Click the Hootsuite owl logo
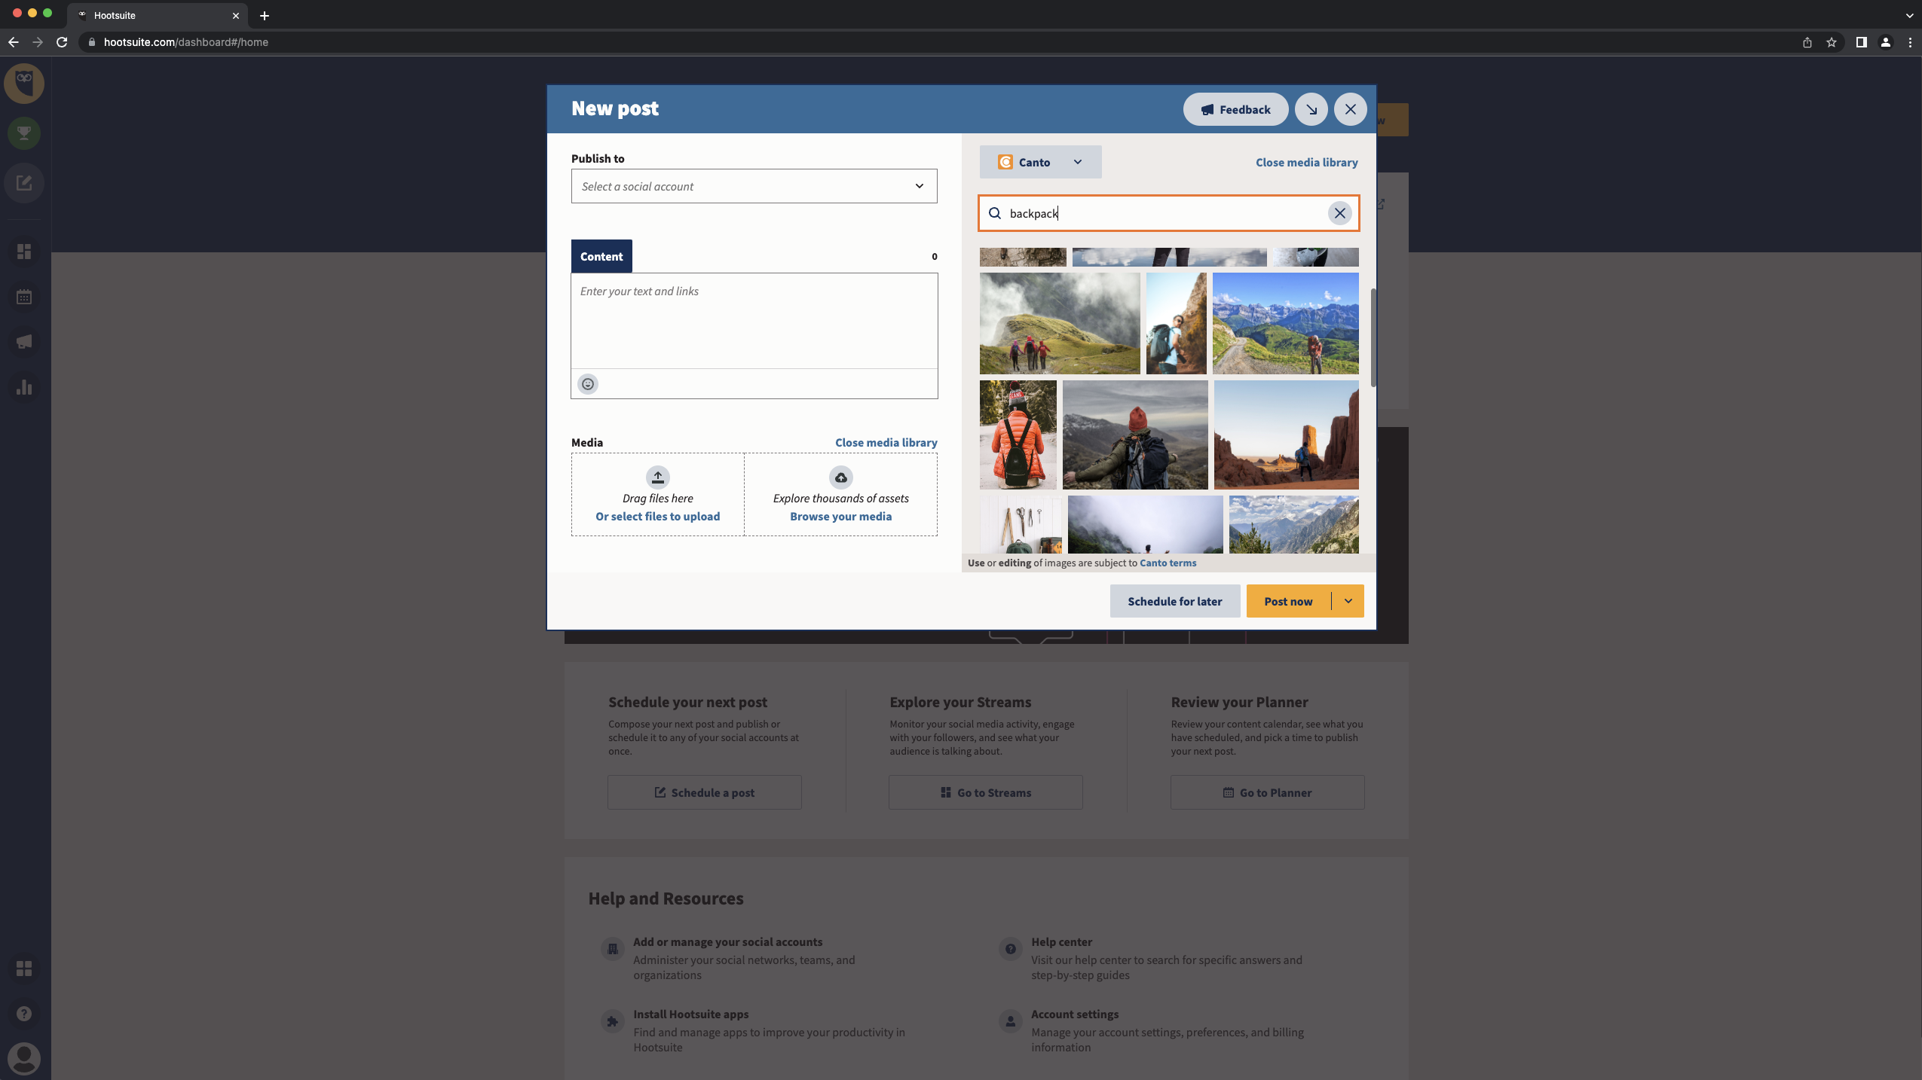This screenshot has height=1080, width=1922. (24, 83)
